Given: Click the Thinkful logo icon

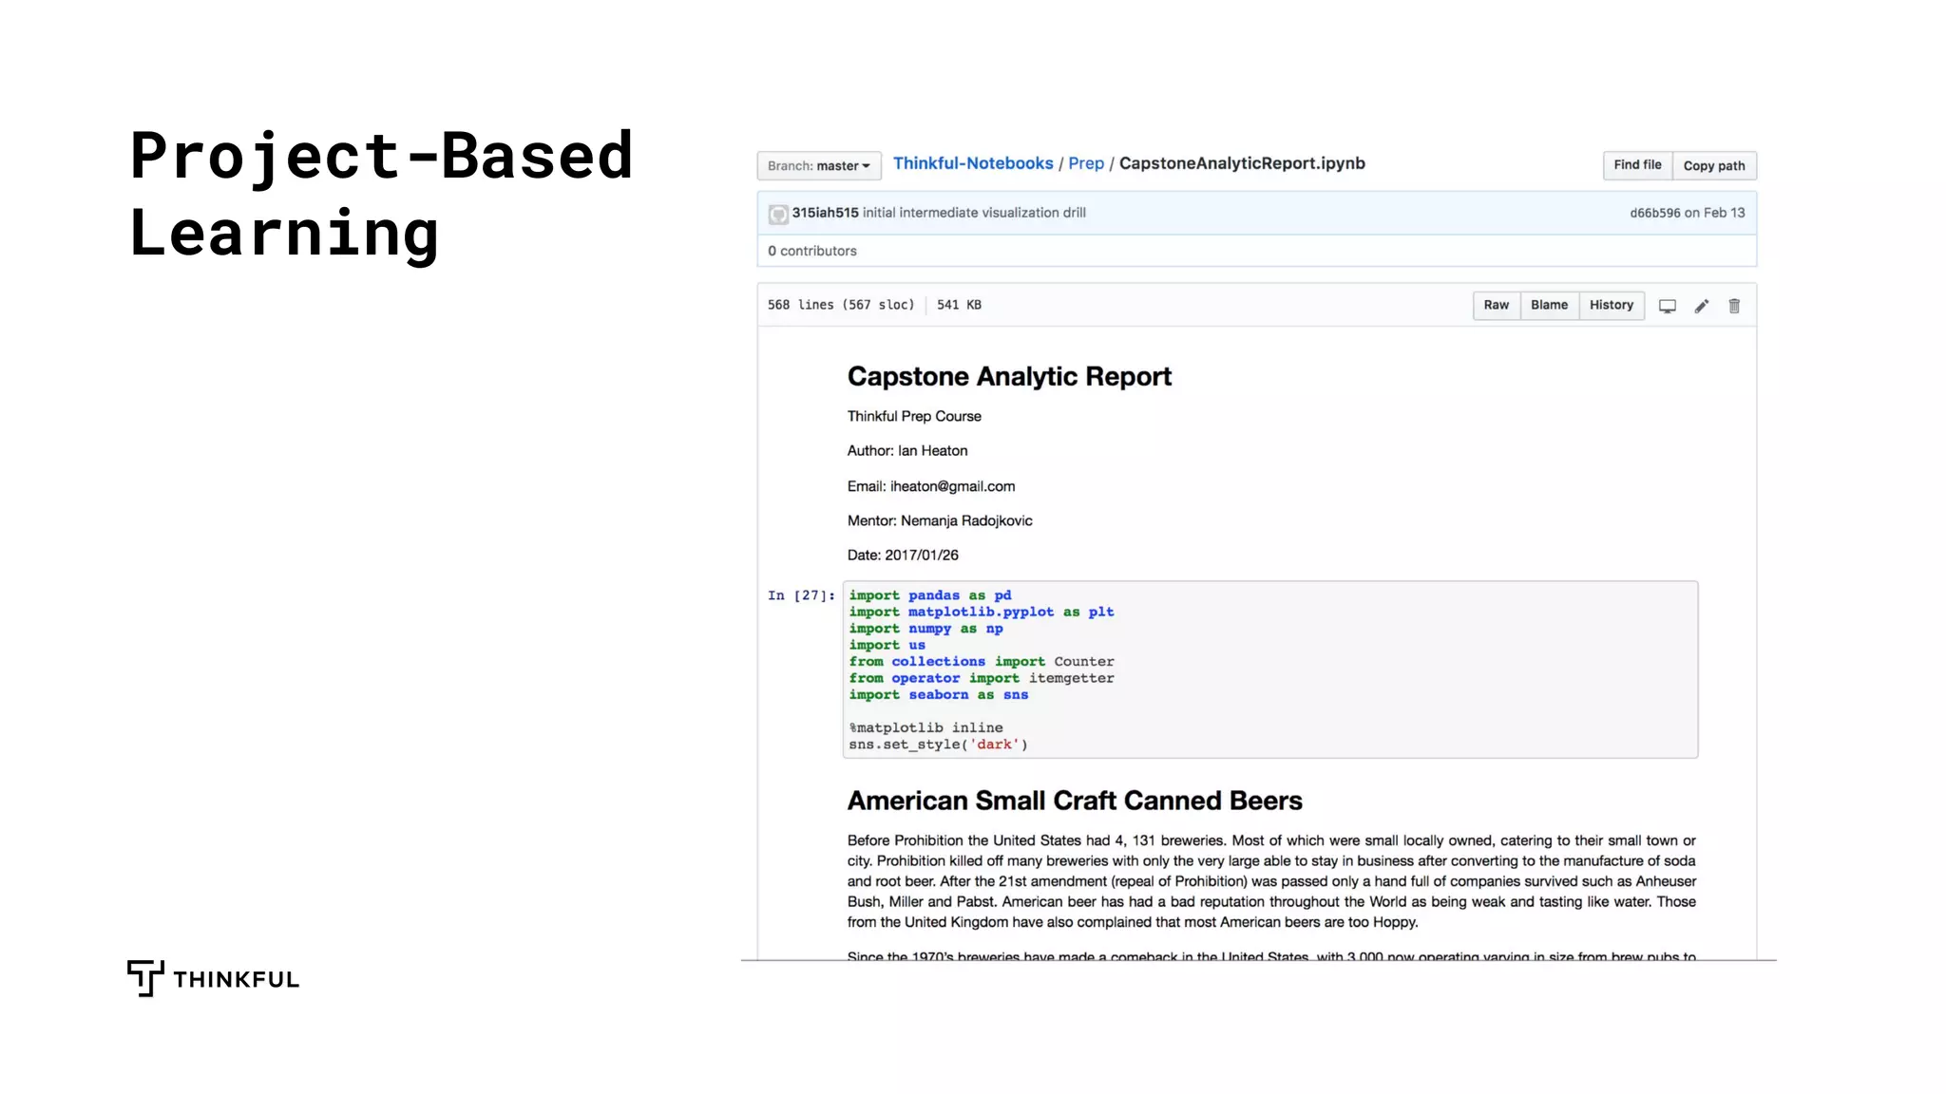Looking at the screenshot, I should (x=145, y=978).
